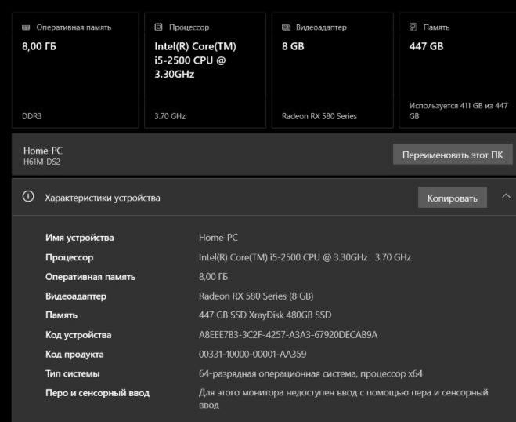Click the Radeon RX 580 Series card label

click(319, 116)
